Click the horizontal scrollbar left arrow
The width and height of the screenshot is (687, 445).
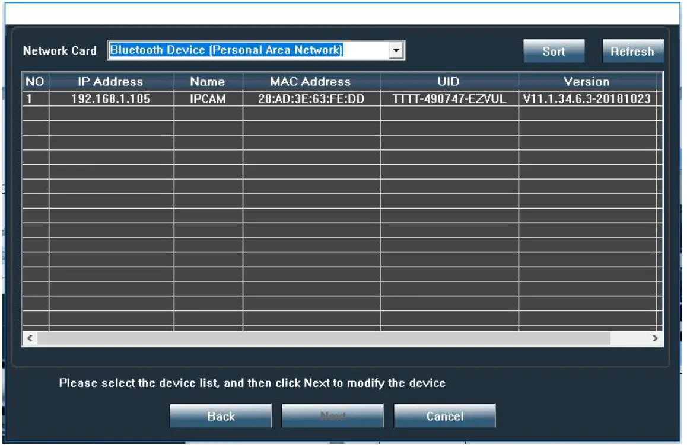(30, 338)
